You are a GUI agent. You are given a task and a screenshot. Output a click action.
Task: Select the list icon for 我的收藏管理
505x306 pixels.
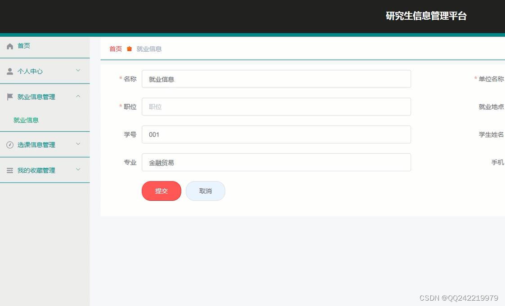pyautogui.click(x=9, y=170)
